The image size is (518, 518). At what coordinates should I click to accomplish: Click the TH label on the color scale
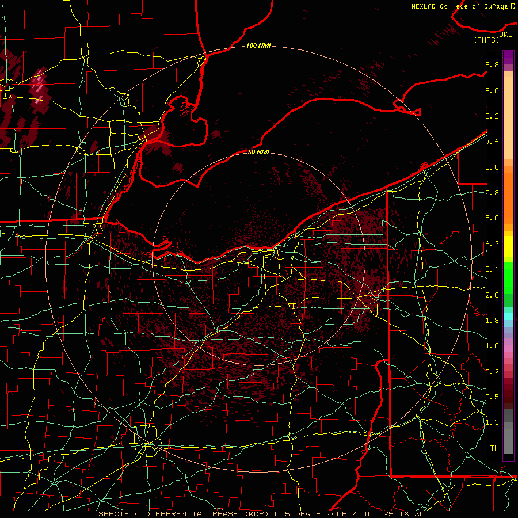coord(494,448)
